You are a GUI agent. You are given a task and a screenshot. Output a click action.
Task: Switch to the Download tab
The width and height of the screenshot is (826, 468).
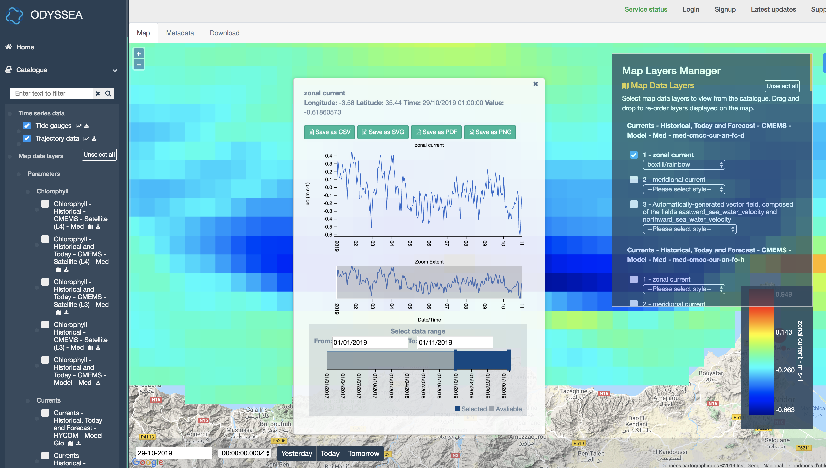coord(224,33)
